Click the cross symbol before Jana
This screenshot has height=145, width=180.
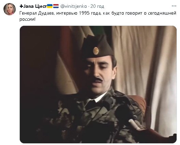click(21, 6)
